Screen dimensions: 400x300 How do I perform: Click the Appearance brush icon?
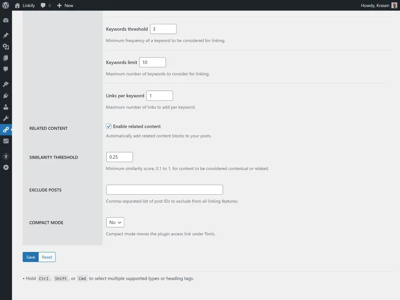[x=6, y=84]
